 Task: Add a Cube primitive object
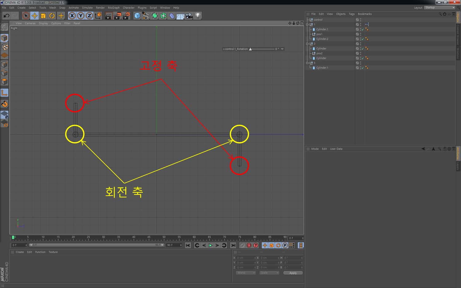point(137,16)
